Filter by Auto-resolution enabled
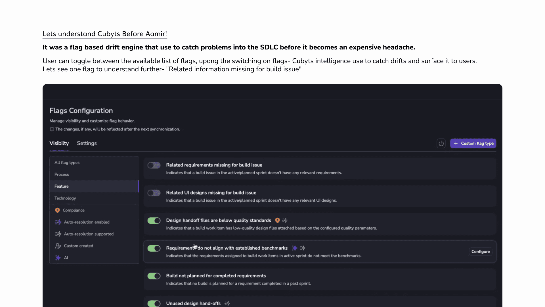Image resolution: width=545 pixels, height=307 pixels. (94, 222)
